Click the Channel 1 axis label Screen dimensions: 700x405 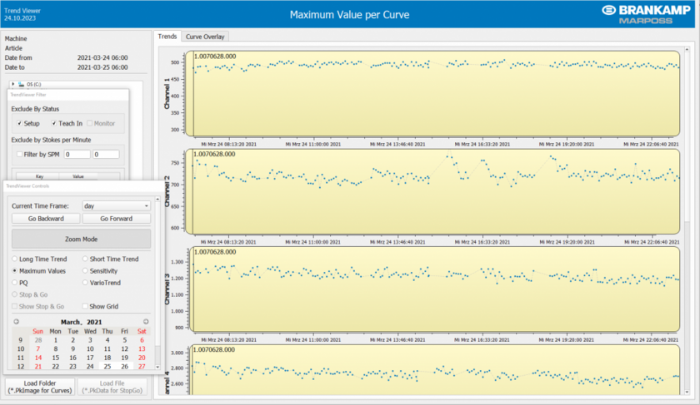(167, 94)
